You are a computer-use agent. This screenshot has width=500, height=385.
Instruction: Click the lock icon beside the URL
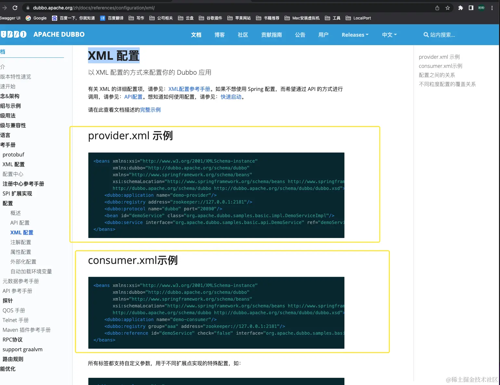coord(28,8)
